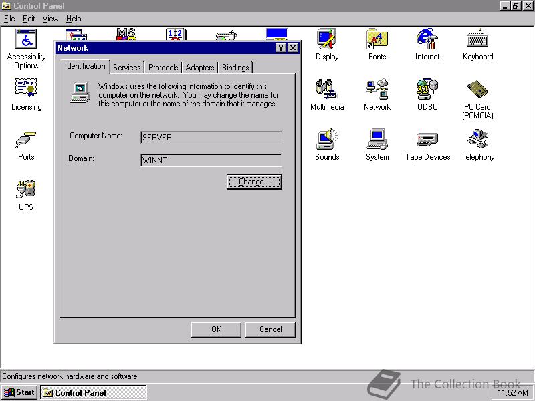535x401 pixels.
Task: Switch to the Bindings tab
Action: [235, 68]
